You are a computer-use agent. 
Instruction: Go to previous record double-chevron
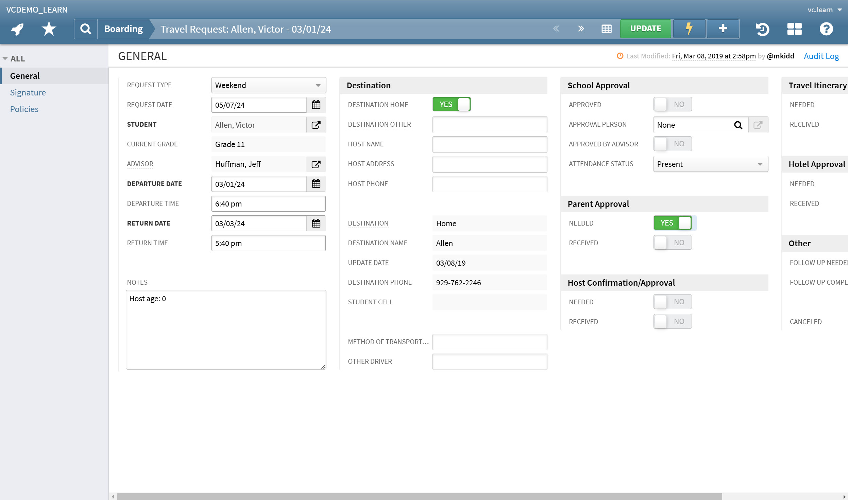(556, 29)
